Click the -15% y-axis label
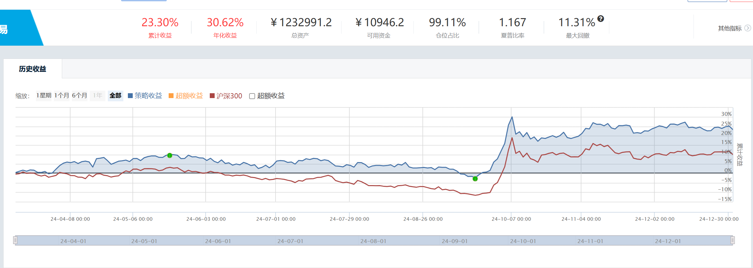 pos(725,199)
